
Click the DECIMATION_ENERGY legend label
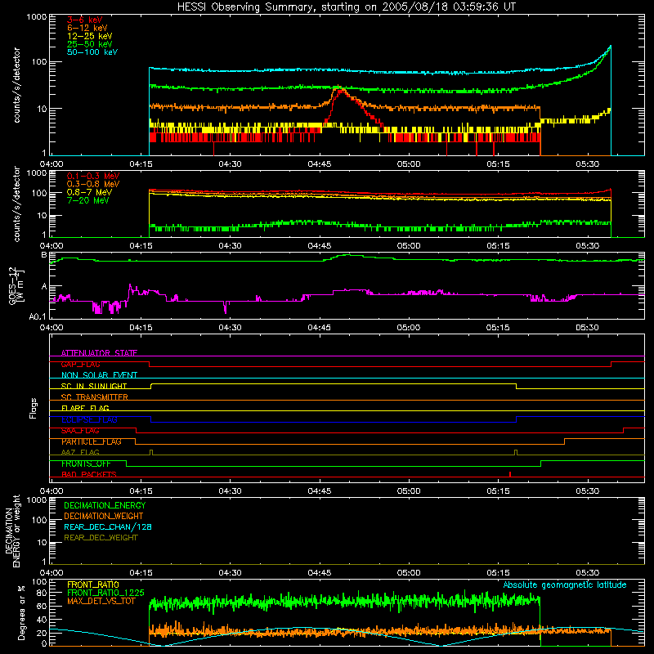(105, 505)
